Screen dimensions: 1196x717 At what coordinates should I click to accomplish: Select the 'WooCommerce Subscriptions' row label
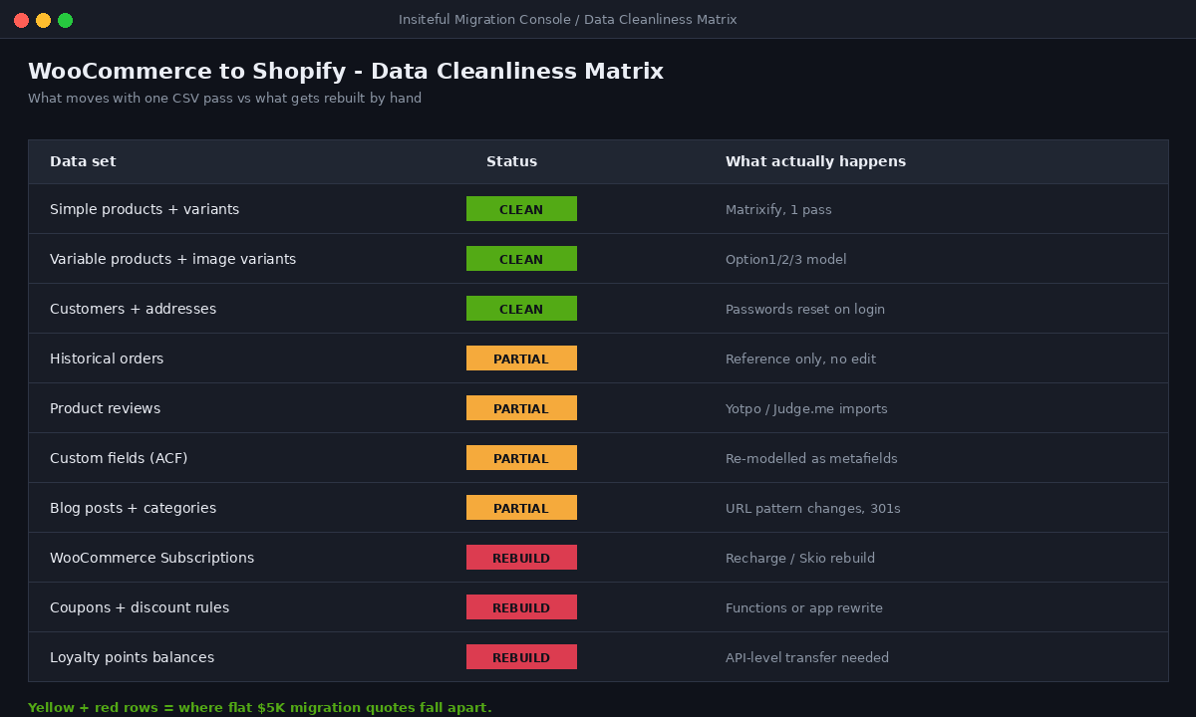151,558
